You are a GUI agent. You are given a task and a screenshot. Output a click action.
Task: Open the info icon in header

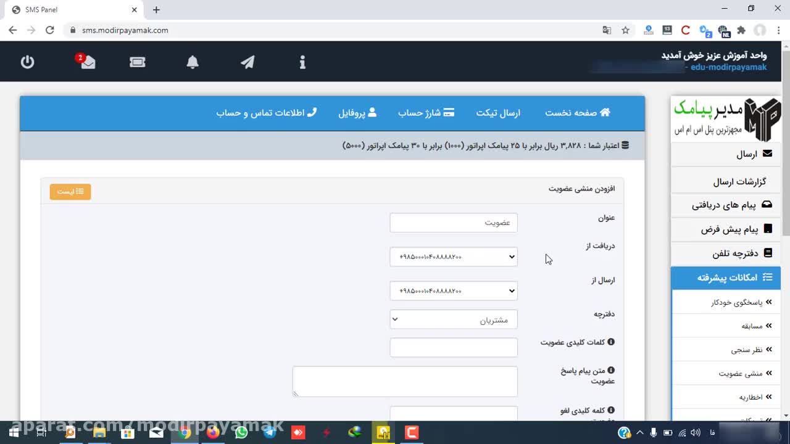click(302, 62)
